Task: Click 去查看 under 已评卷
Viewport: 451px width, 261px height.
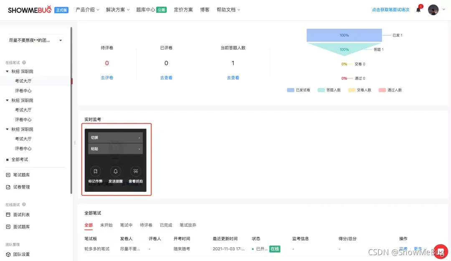Action: pyautogui.click(x=166, y=78)
